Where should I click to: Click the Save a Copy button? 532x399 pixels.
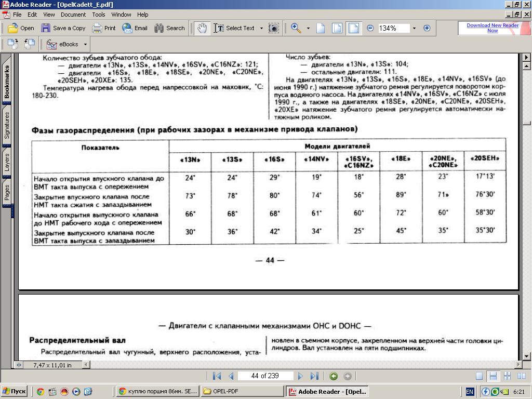tap(63, 28)
